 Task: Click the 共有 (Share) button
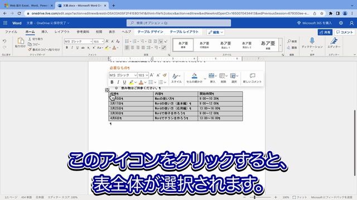(x=325, y=32)
